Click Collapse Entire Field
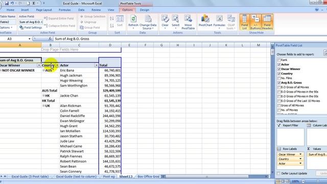The image size is (327, 184). (x=59, y=26)
